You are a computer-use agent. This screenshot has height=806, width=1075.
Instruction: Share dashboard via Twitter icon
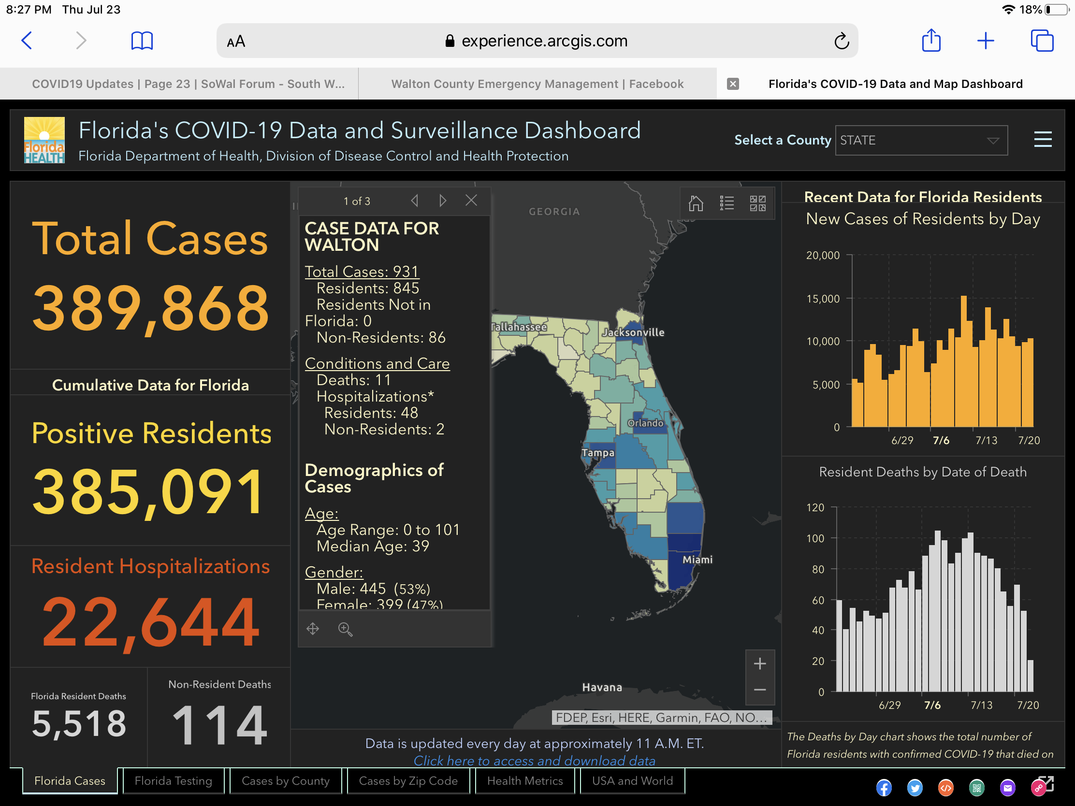pyautogui.click(x=915, y=788)
